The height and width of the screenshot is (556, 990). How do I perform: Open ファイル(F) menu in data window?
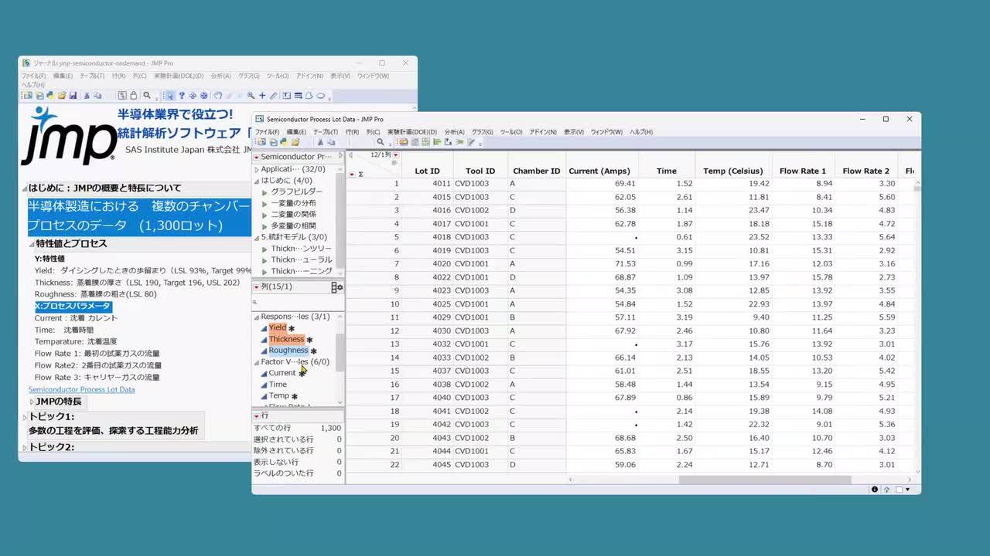tap(268, 132)
